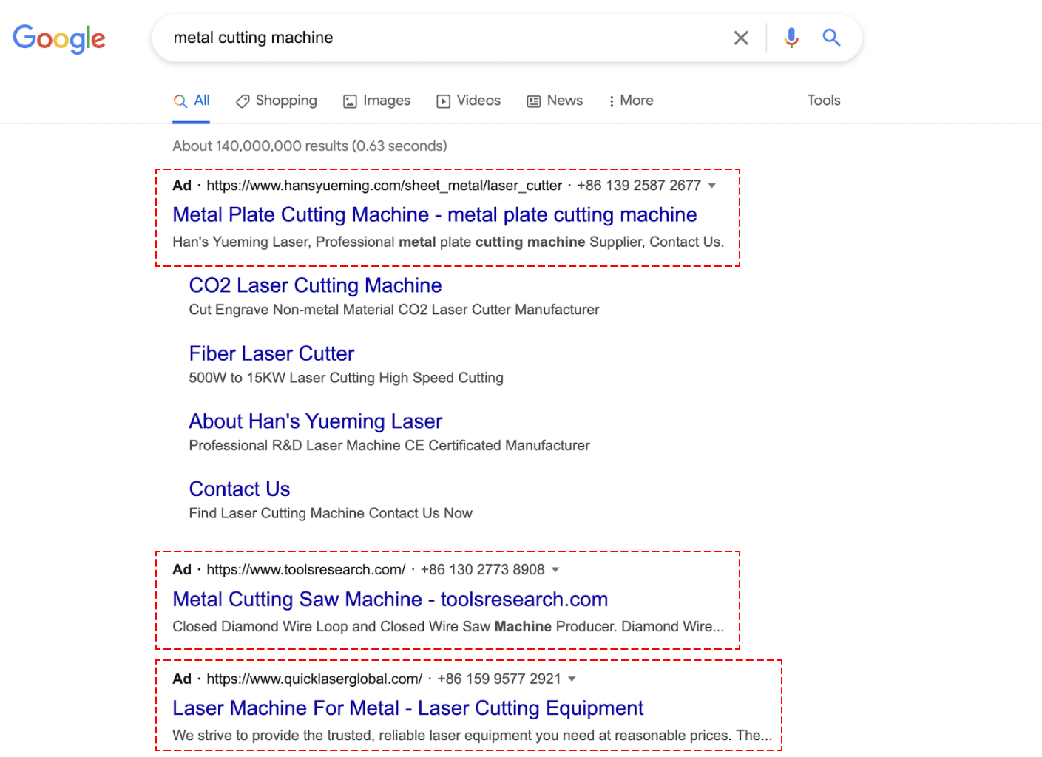Open About Han's Yueming Laser link
Image resolution: width=1042 pixels, height=757 pixels.
316,421
